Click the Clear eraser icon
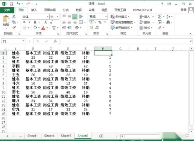The image size is (194, 141). 160,27
